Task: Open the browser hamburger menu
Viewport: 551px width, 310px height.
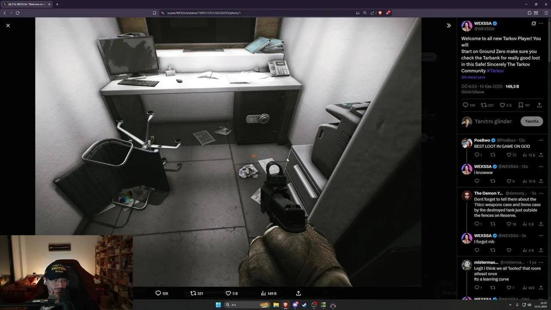Action: (x=546, y=13)
